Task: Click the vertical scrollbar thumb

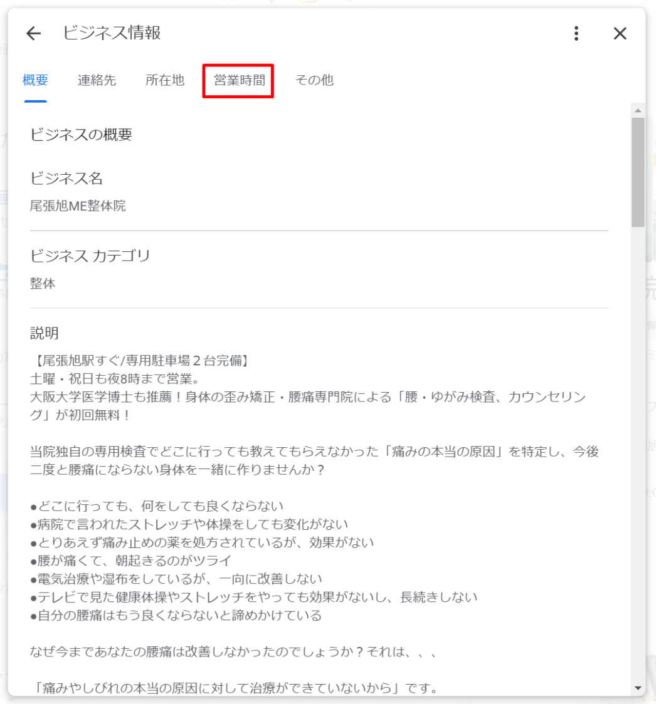Action: pyautogui.click(x=638, y=172)
